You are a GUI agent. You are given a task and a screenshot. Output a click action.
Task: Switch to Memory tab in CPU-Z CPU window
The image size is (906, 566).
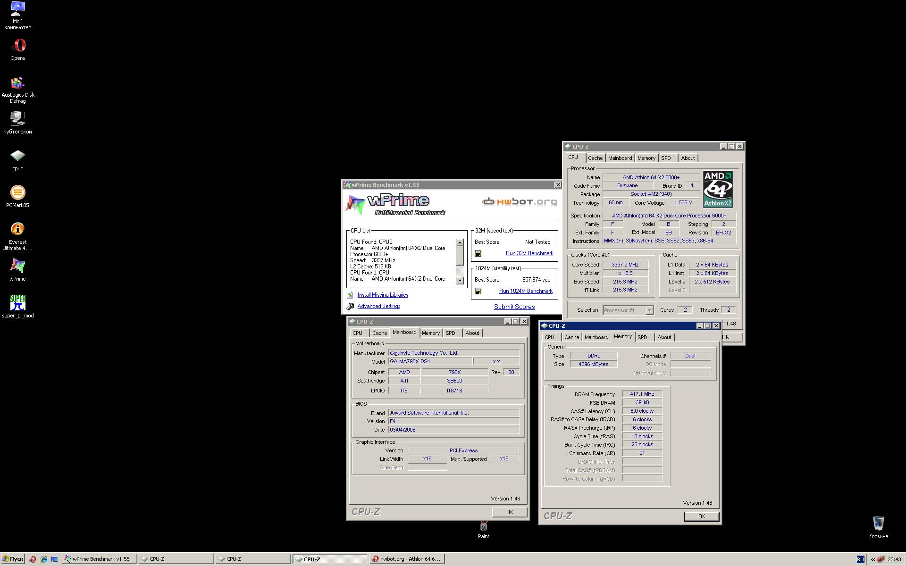[x=646, y=158]
